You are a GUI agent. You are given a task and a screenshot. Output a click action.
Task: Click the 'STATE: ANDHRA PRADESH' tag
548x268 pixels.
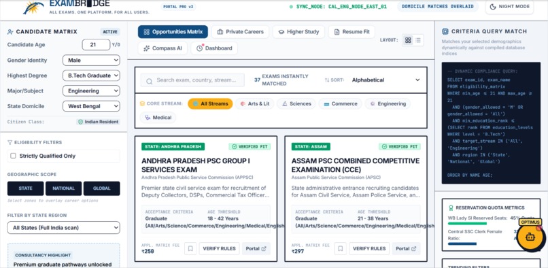tap(173, 147)
